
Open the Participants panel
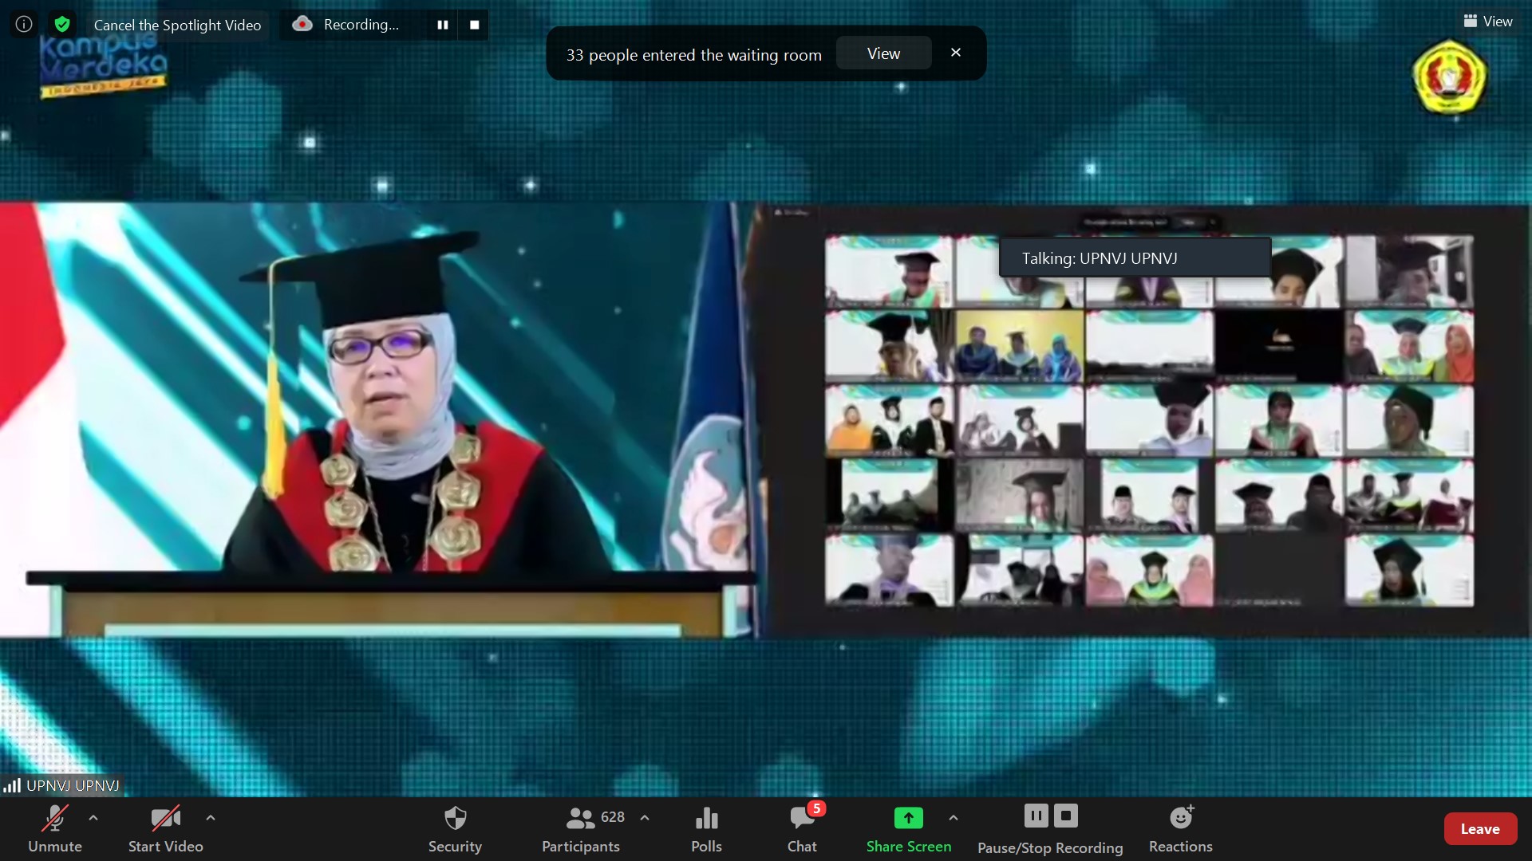click(581, 828)
